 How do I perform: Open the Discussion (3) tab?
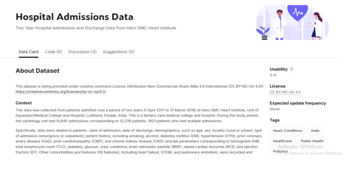click(x=82, y=52)
